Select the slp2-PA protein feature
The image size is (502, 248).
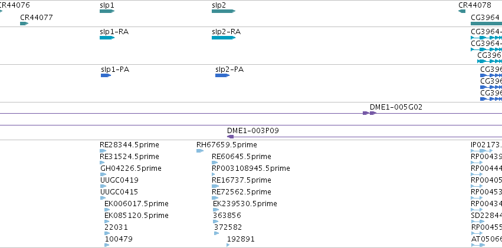222,75
